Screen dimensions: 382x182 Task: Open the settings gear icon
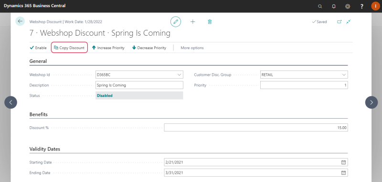pos(348,6)
